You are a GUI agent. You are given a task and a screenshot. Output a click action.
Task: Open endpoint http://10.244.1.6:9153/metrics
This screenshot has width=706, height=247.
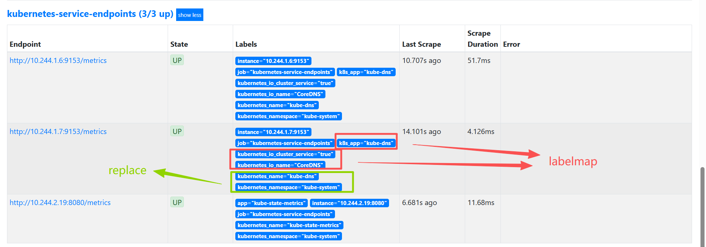pos(58,60)
